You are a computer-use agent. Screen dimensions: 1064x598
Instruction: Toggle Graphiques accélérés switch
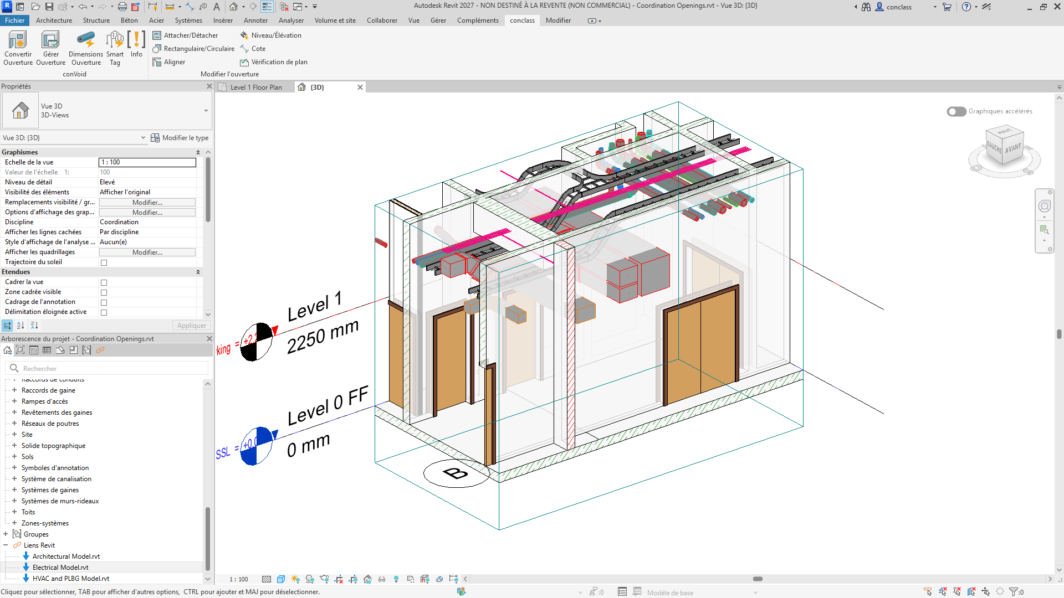(956, 111)
